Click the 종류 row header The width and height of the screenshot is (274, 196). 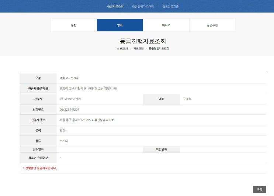pos(38,141)
